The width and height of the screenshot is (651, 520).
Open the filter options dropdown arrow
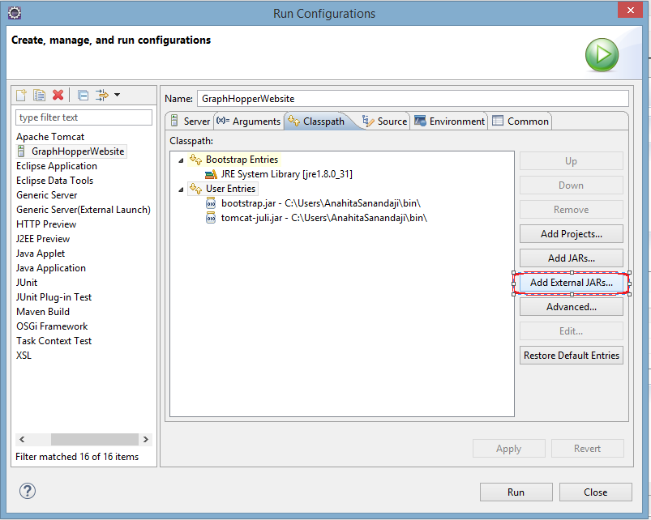(117, 96)
